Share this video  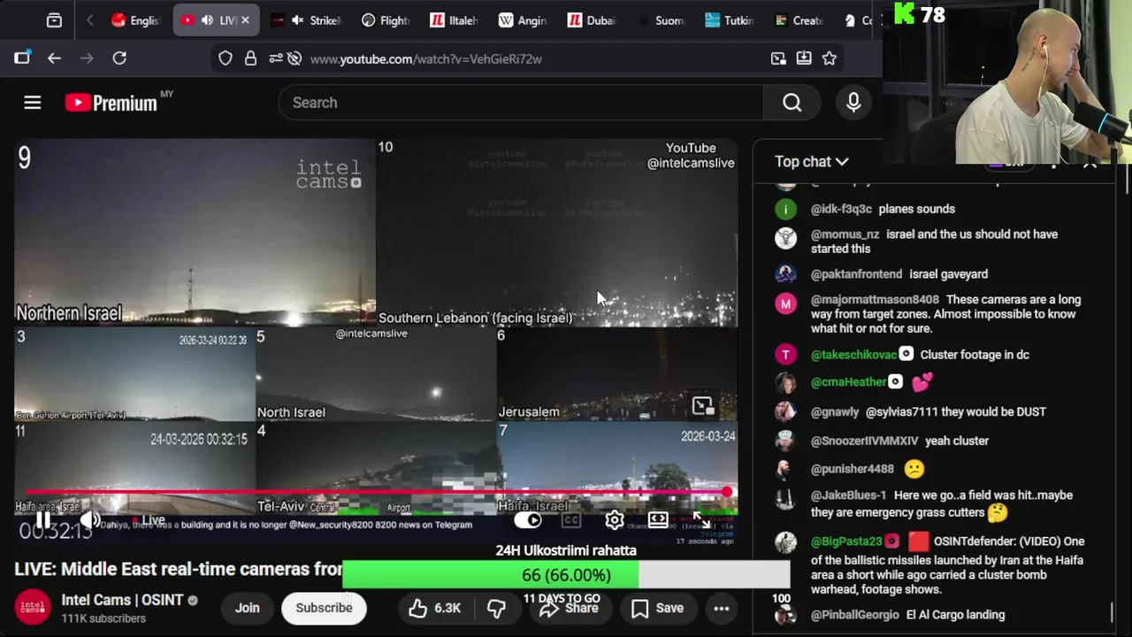pos(569,608)
